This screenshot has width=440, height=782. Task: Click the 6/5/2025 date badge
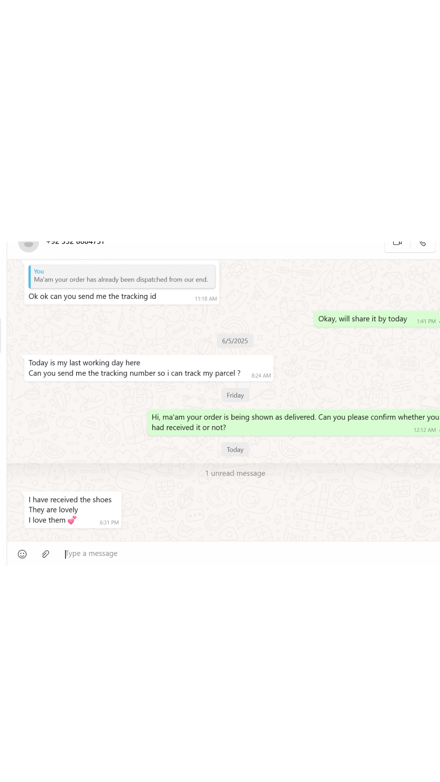click(235, 341)
